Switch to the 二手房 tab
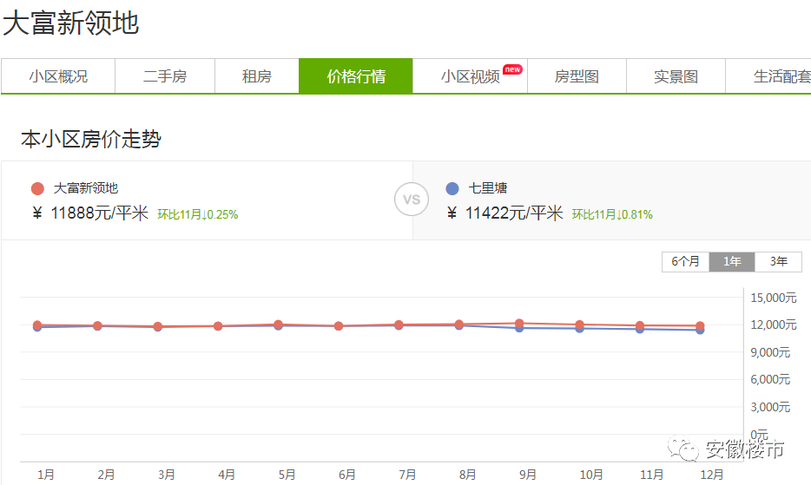Image resolution: width=811 pixels, height=485 pixels. (164, 76)
